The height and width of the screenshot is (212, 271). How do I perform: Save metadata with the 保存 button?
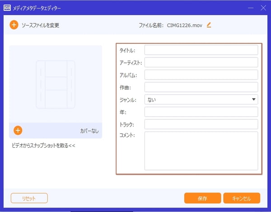(x=202, y=198)
